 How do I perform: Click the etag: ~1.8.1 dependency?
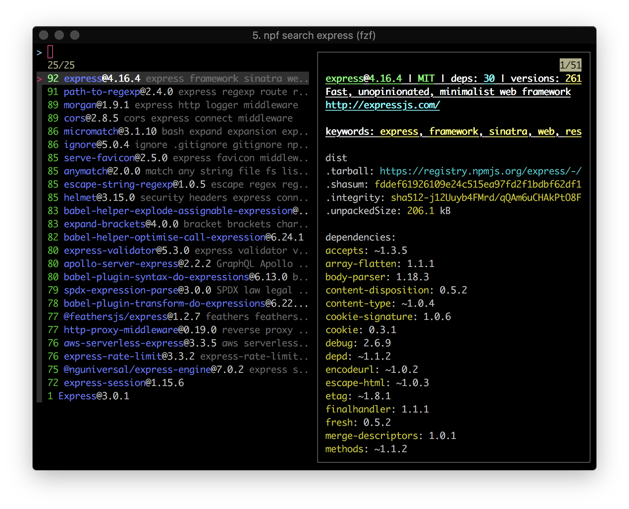(358, 396)
